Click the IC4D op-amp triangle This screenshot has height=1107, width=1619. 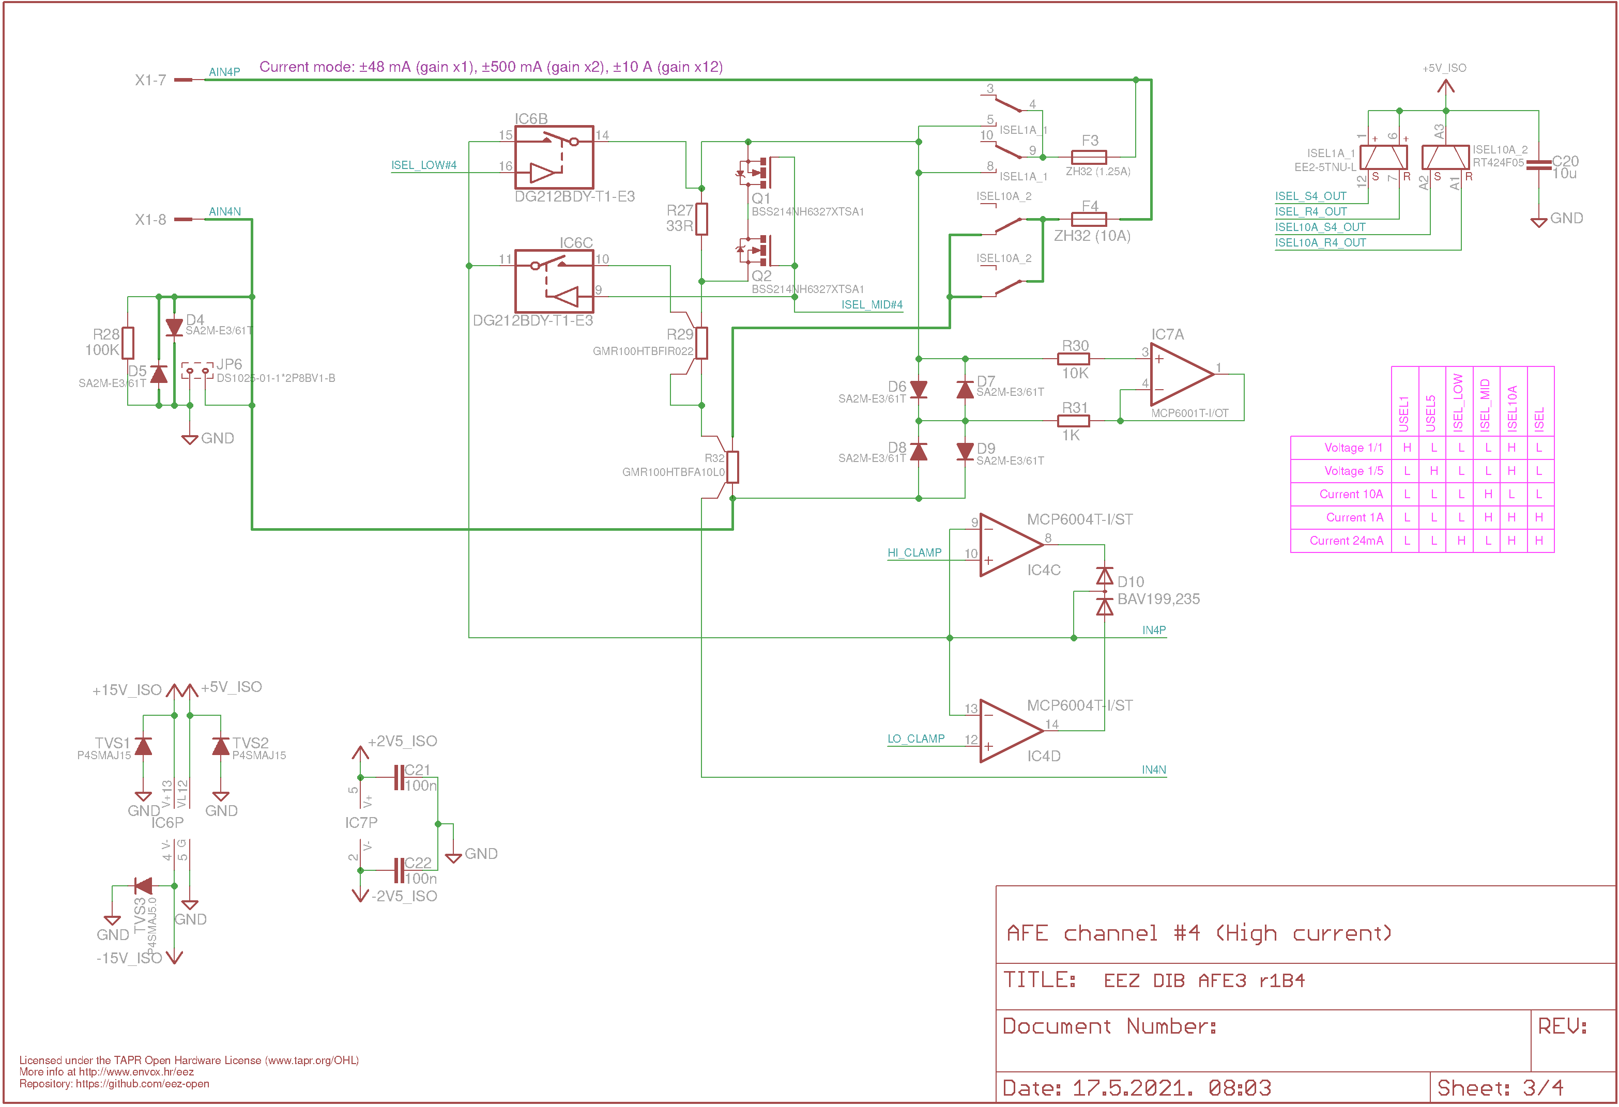tap(1012, 731)
